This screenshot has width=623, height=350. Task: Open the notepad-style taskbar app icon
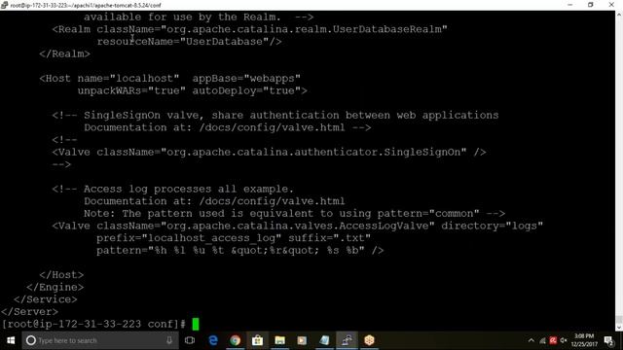324,340
